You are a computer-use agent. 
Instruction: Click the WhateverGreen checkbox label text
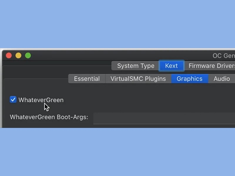point(41,100)
